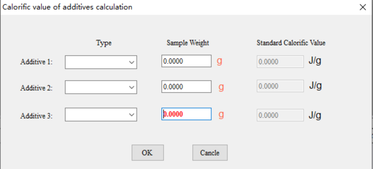Viewport: 373px width, 169px height.
Task: Open the Additive 3 Type dropdown
Action: 101,115
